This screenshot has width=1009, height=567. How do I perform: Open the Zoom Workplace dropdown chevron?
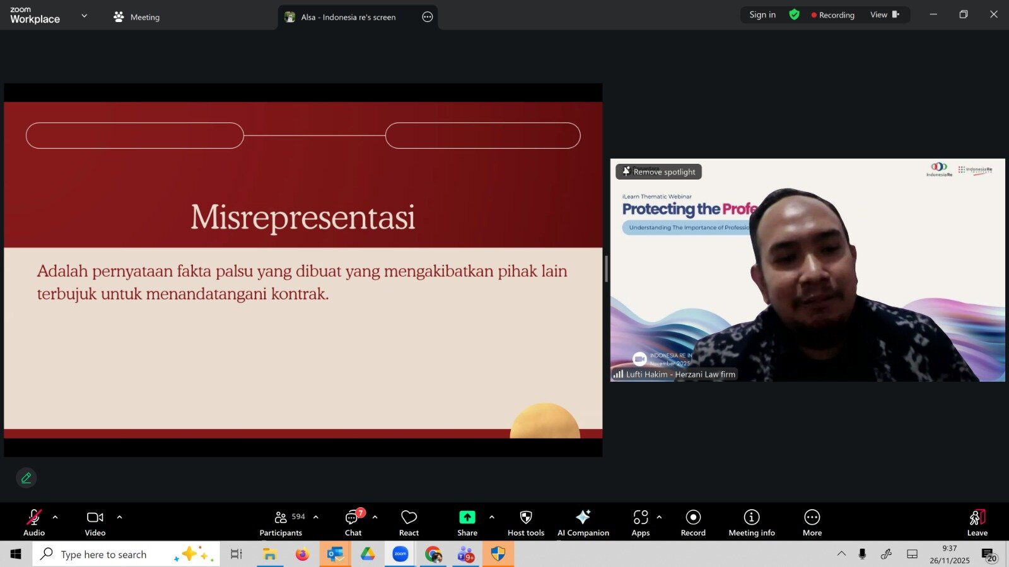(85, 16)
